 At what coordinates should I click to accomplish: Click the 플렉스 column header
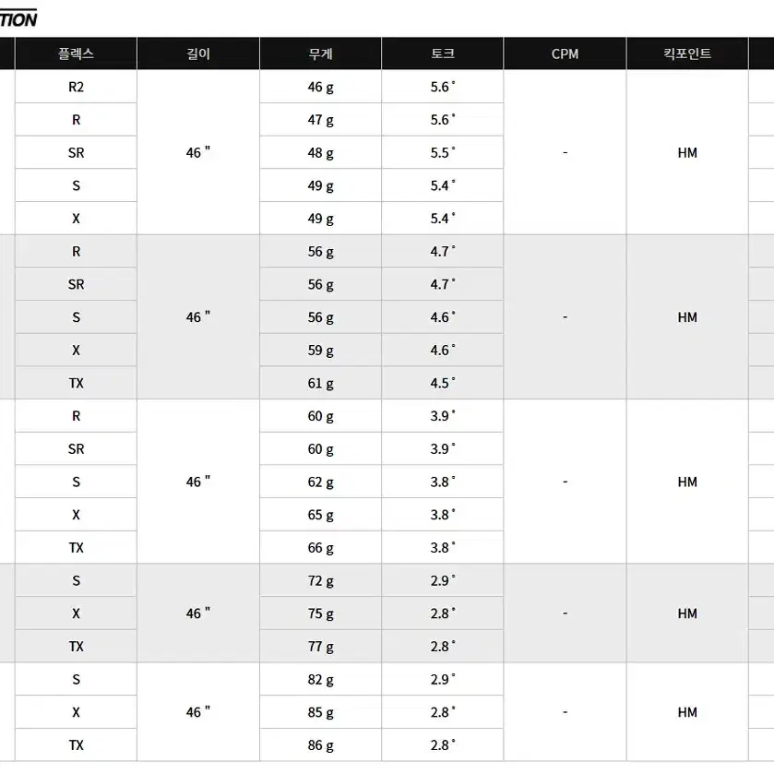pos(76,54)
